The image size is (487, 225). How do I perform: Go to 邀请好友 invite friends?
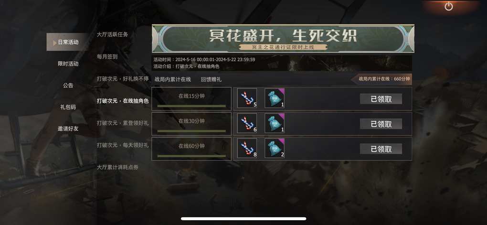pos(68,129)
